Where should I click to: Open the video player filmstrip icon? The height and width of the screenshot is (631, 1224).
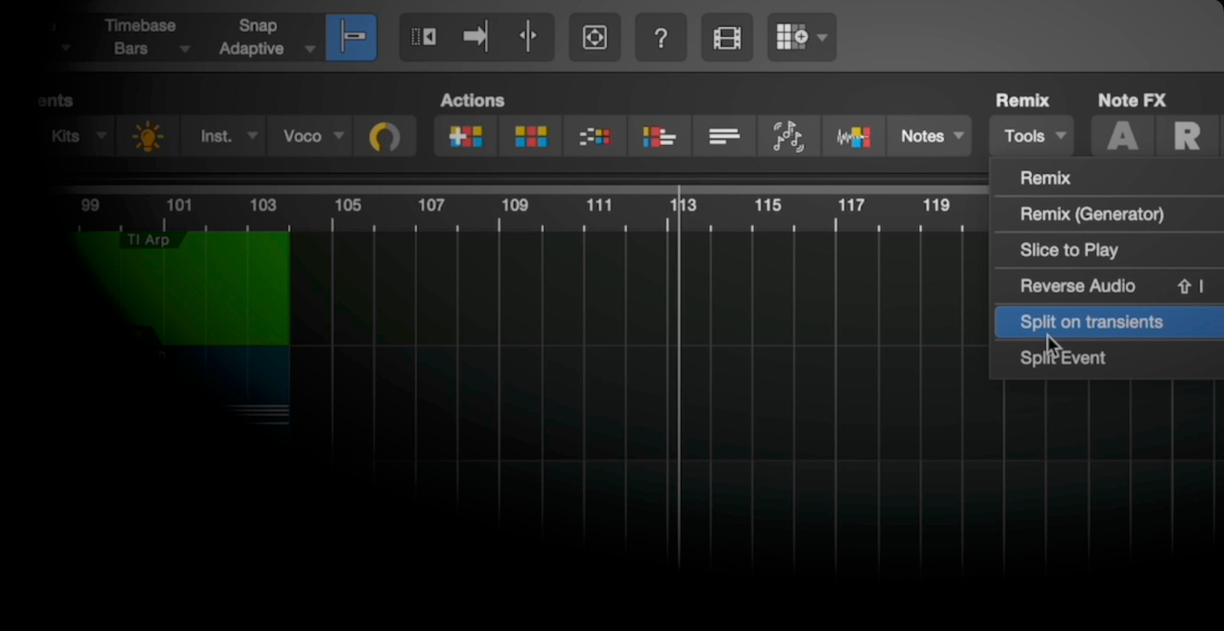pos(727,38)
